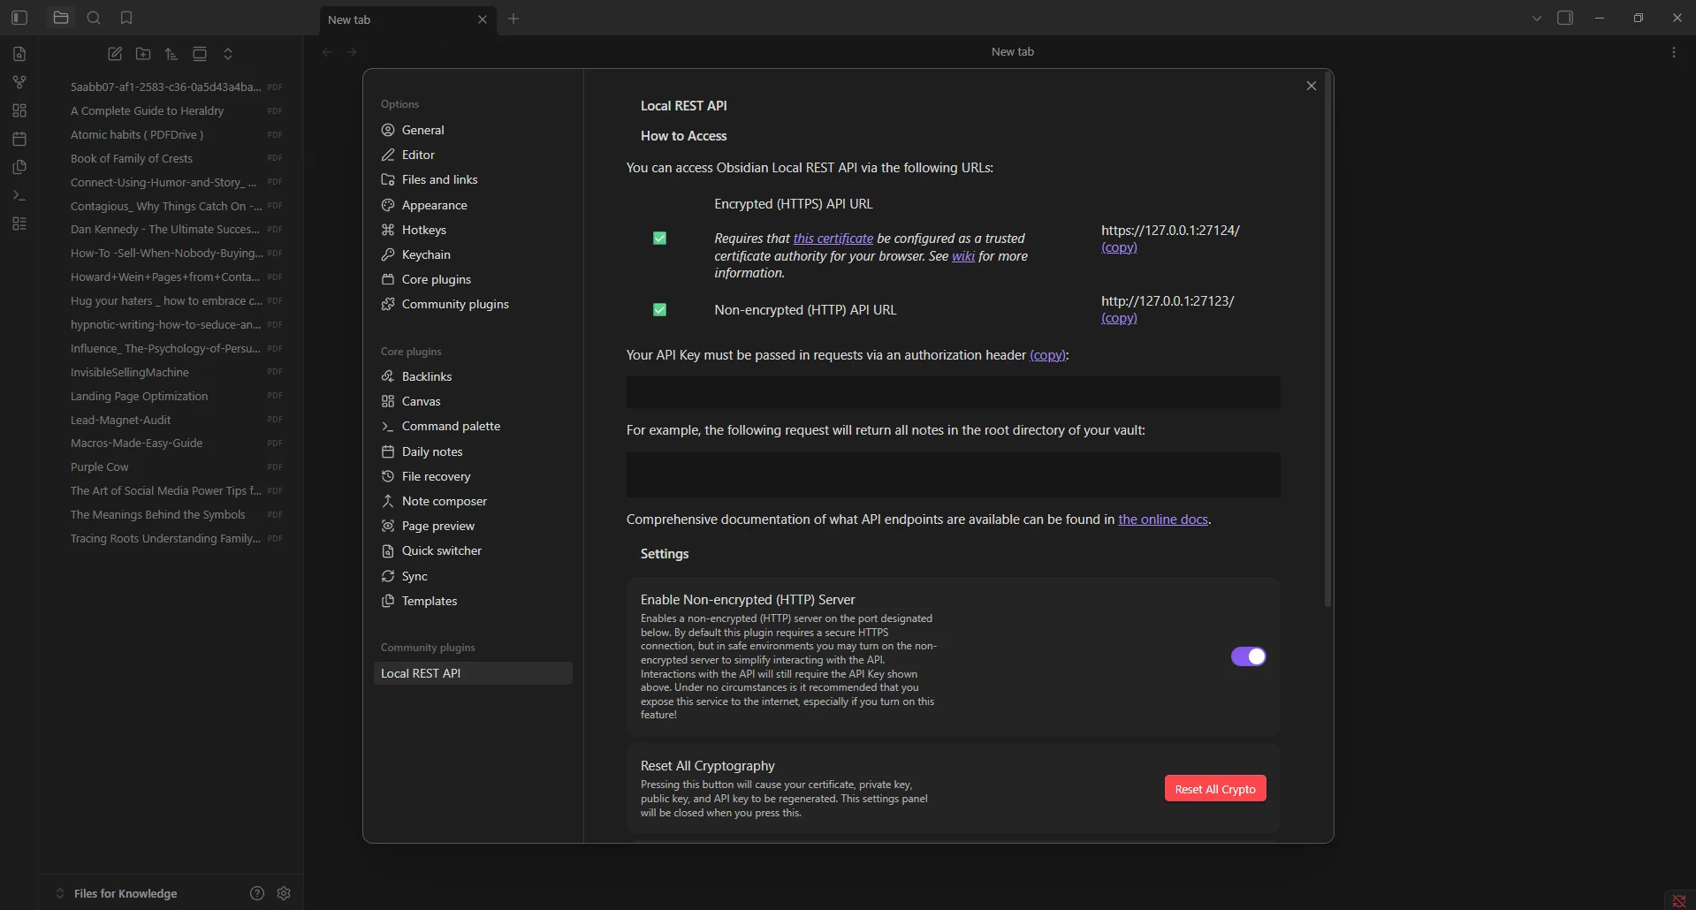
Task: Disable the Non-encrypted HTTP Server toggle
Action: coord(1248,656)
